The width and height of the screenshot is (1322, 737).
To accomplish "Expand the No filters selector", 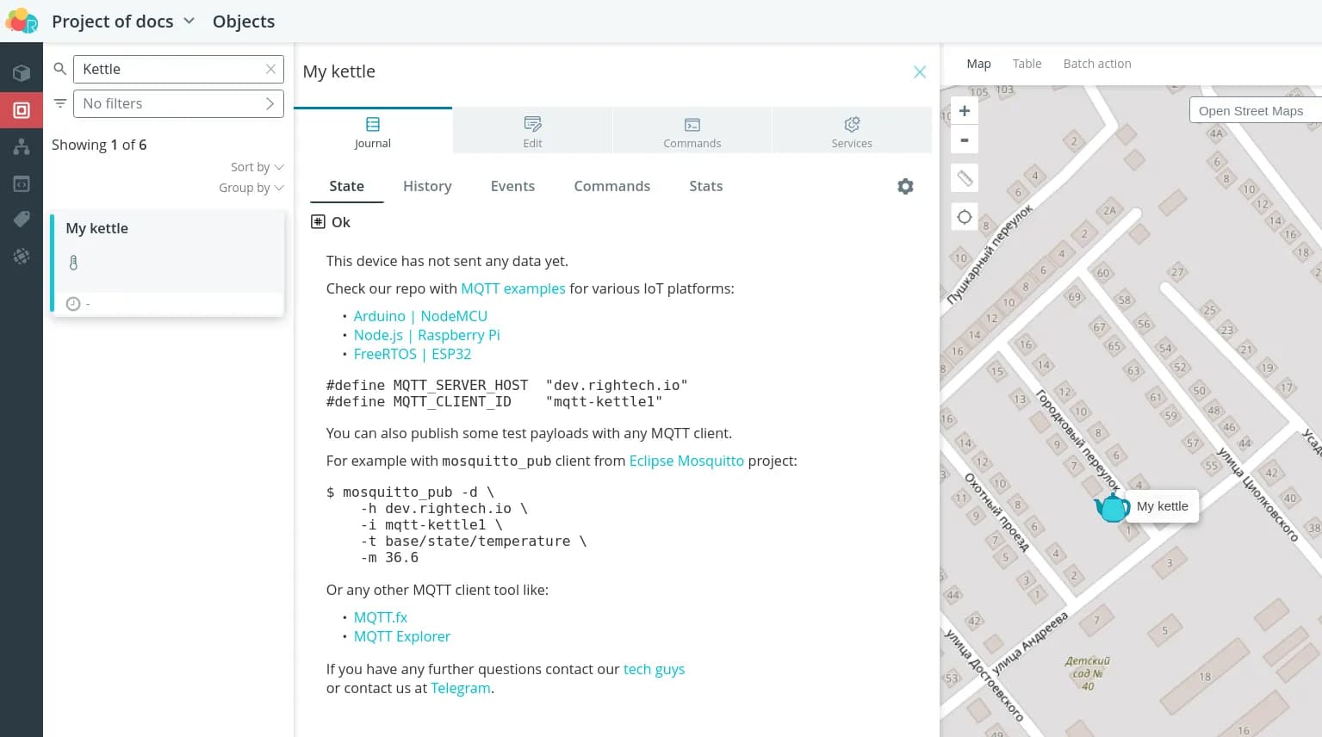I will (x=178, y=103).
